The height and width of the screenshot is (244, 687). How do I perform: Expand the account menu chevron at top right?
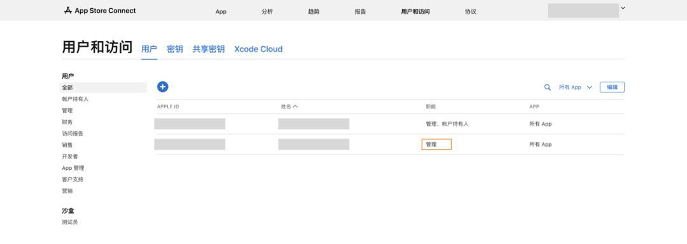(x=623, y=8)
